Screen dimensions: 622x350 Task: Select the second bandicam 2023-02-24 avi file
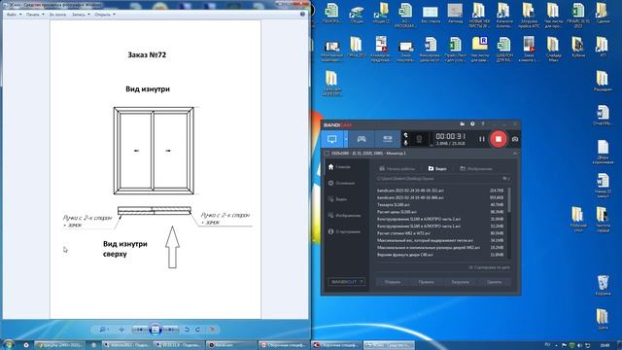click(x=440, y=197)
